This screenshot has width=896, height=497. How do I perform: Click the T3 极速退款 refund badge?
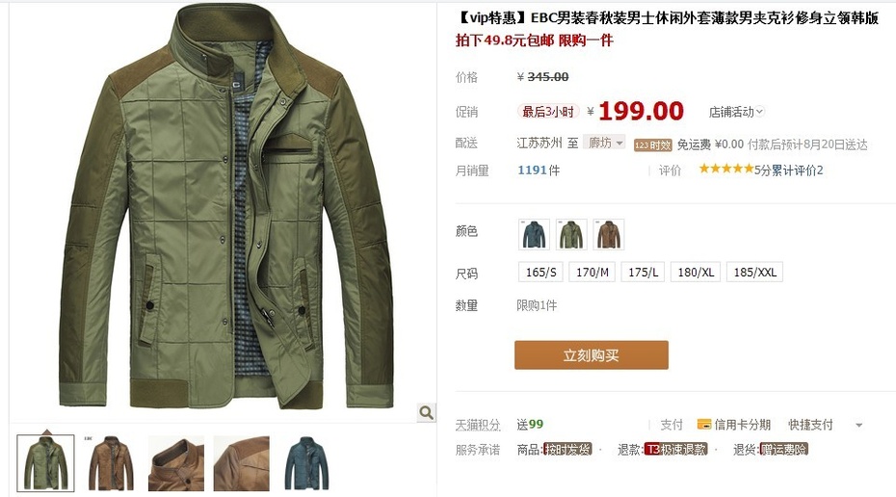(676, 450)
